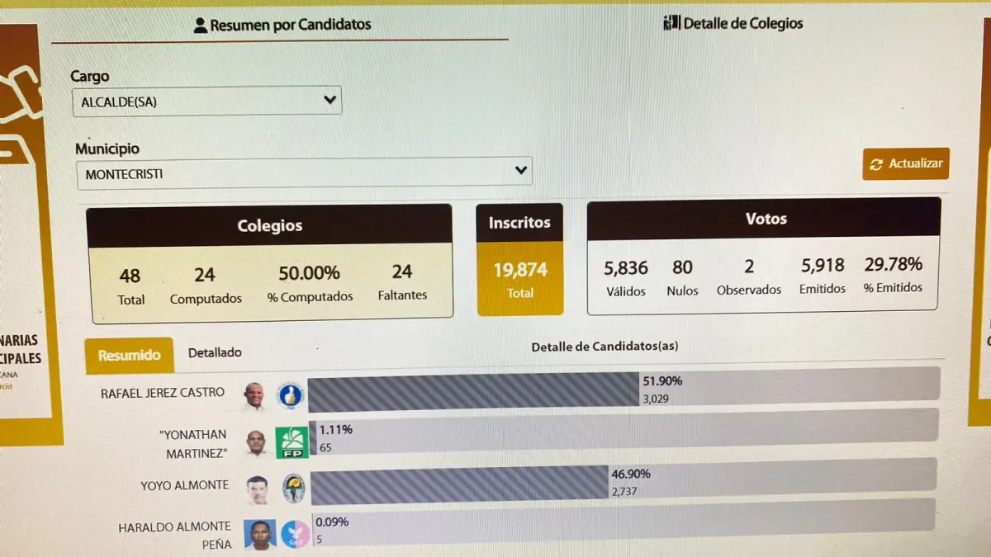Click the RAFAEL JEREZ CASTRO name label

[163, 393]
